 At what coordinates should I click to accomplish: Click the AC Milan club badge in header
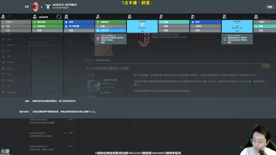(x=36, y=7)
